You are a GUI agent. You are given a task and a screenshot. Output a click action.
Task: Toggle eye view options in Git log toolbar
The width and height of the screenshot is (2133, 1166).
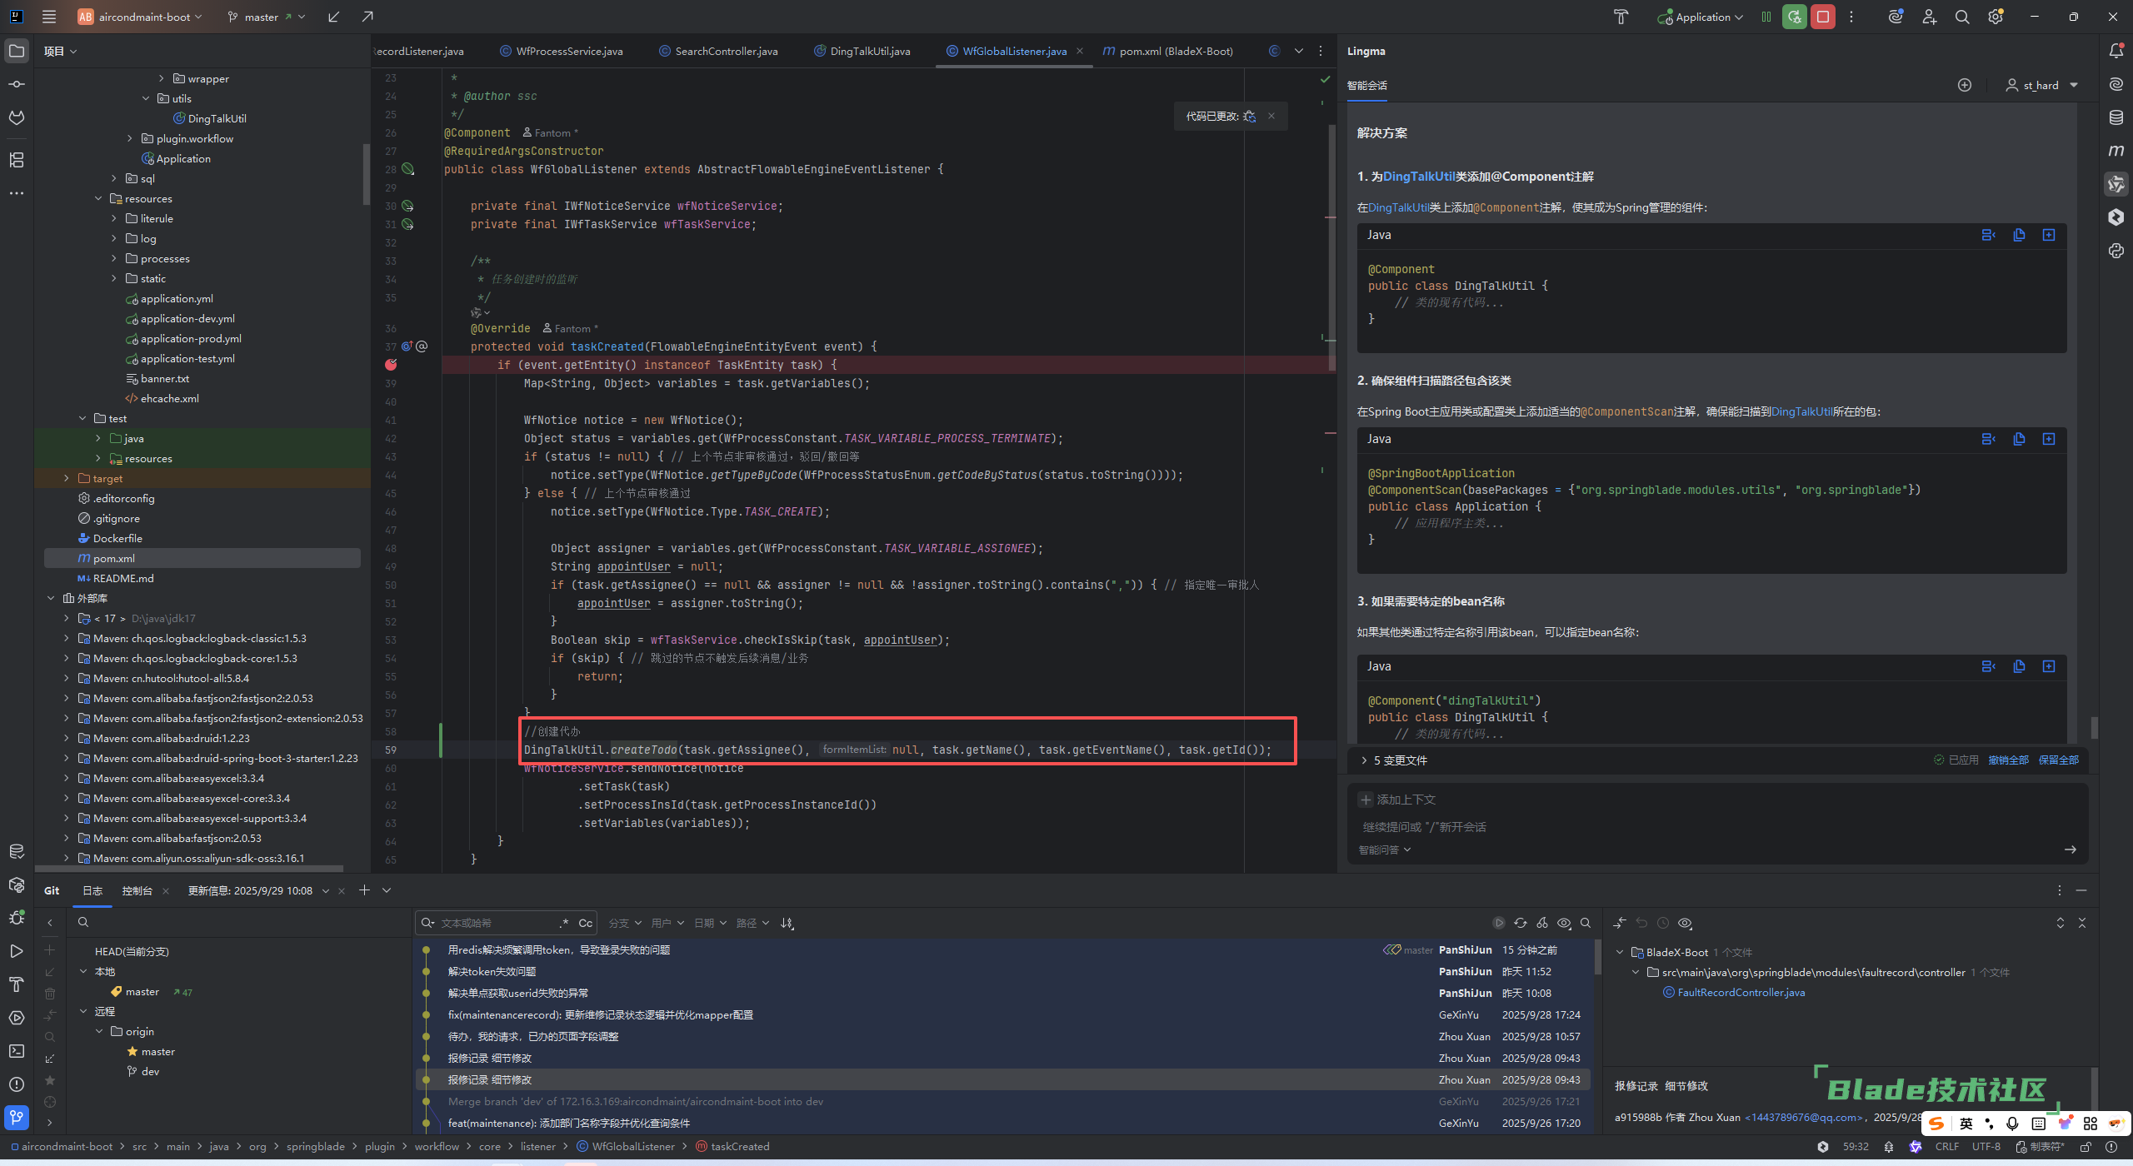click(x=1564, y=923)
